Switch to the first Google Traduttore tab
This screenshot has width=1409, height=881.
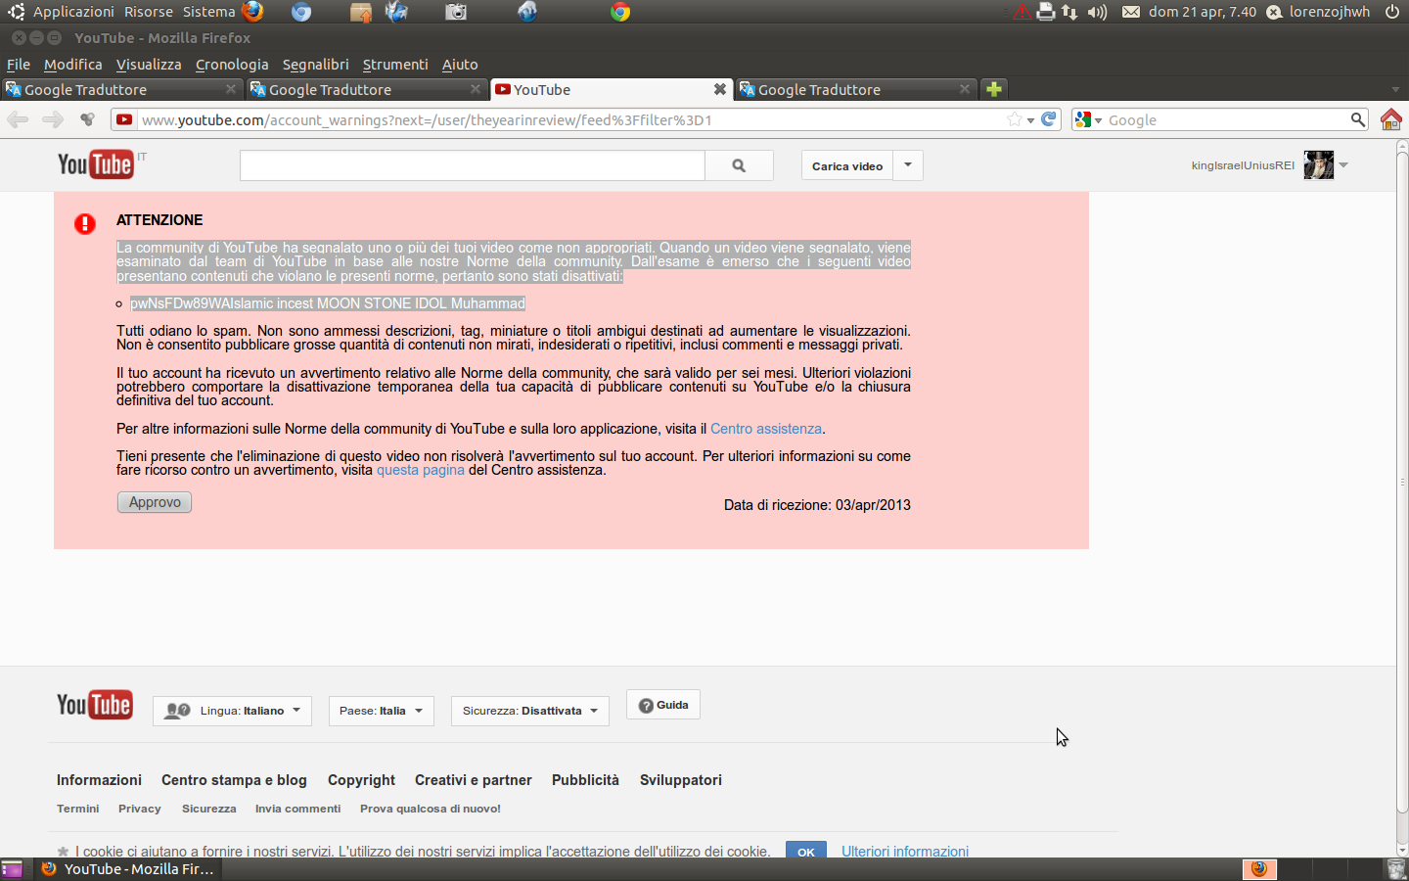117,89
